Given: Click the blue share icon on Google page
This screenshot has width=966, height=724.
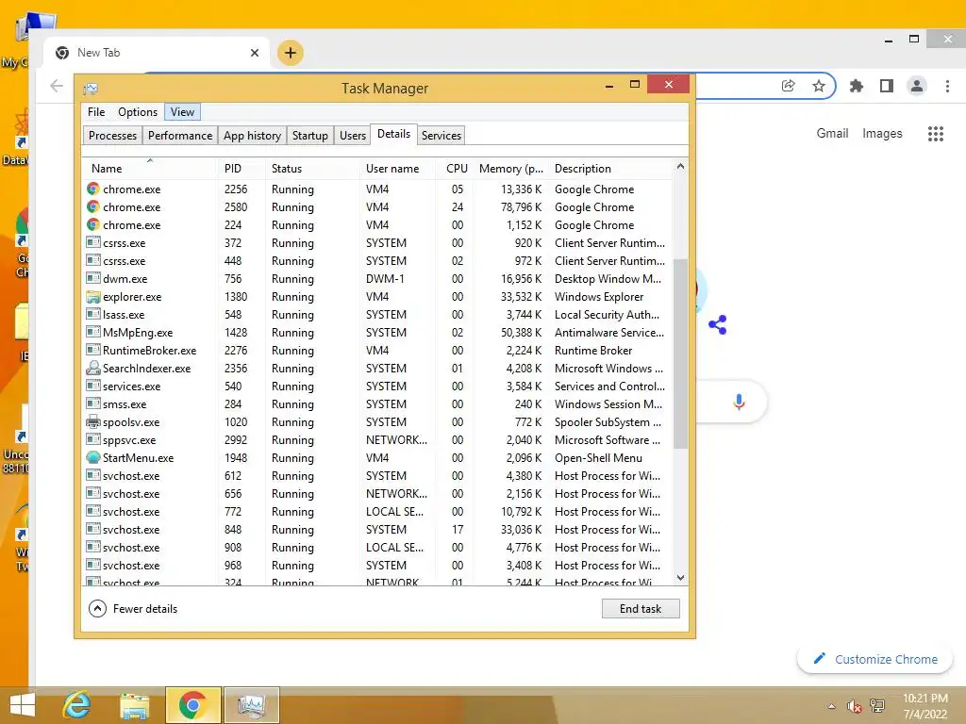Looking at the screenshot, I should pos(718,324).
